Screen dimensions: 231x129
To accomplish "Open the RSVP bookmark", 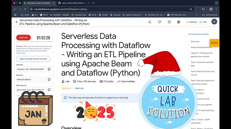I will pos(44,15).
